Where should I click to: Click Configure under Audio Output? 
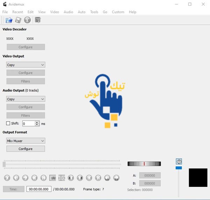click(x=26, y=107)
